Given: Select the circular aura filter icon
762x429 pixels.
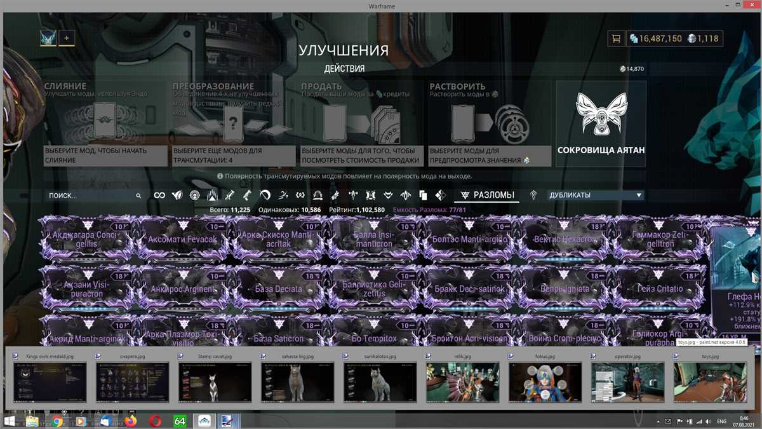Looking at the screenshot, I should [195, 196].
